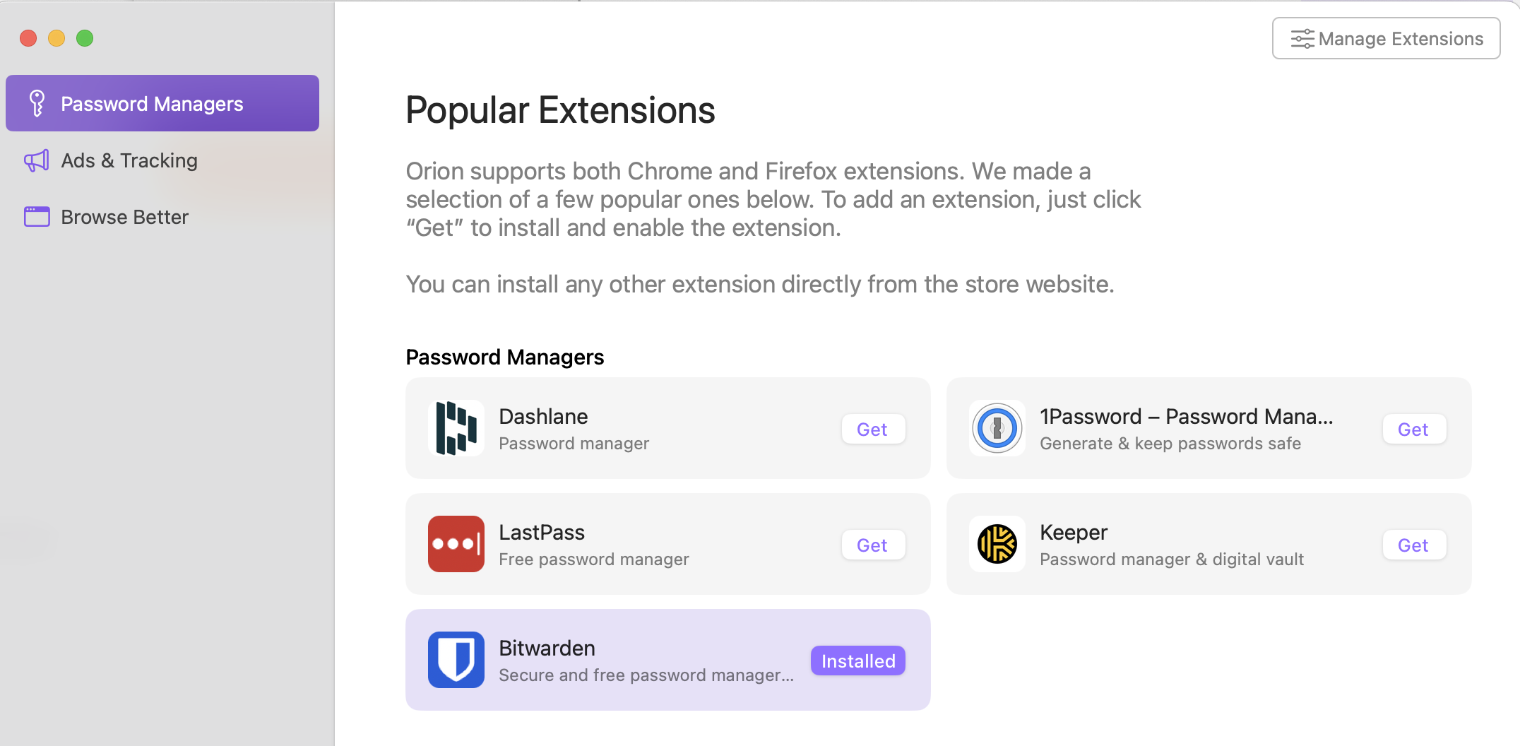Select the Bitwarden extension title
1520x746 pixels.
click(x=547, y=648)
